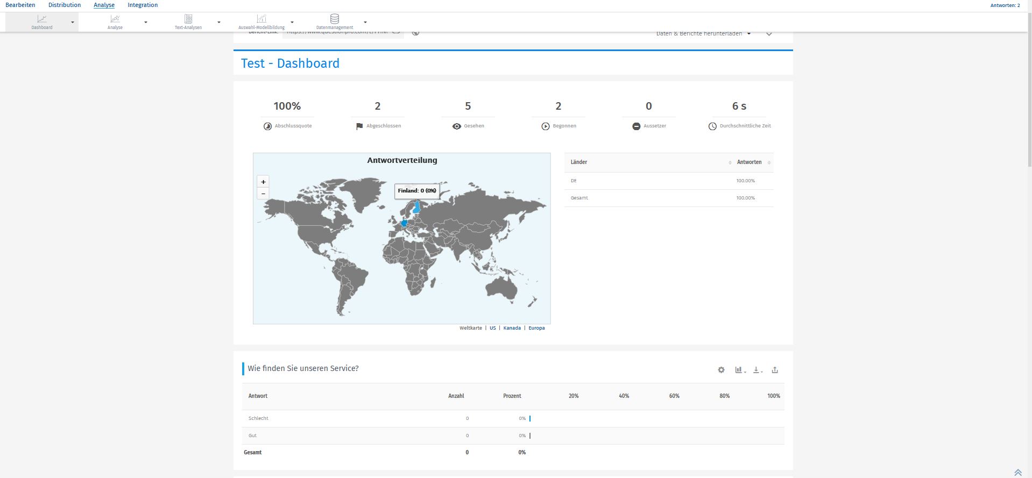Click the download icon for service question
Viewport: 1032px width, 478px height.
pos(757,370)
